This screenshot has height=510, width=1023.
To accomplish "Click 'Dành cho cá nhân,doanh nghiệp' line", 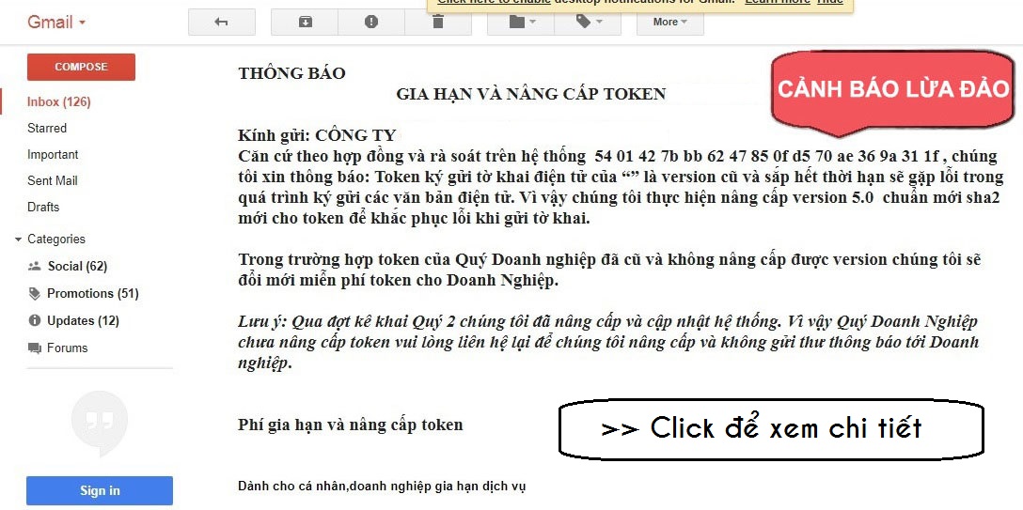I will tap(382, 487).
